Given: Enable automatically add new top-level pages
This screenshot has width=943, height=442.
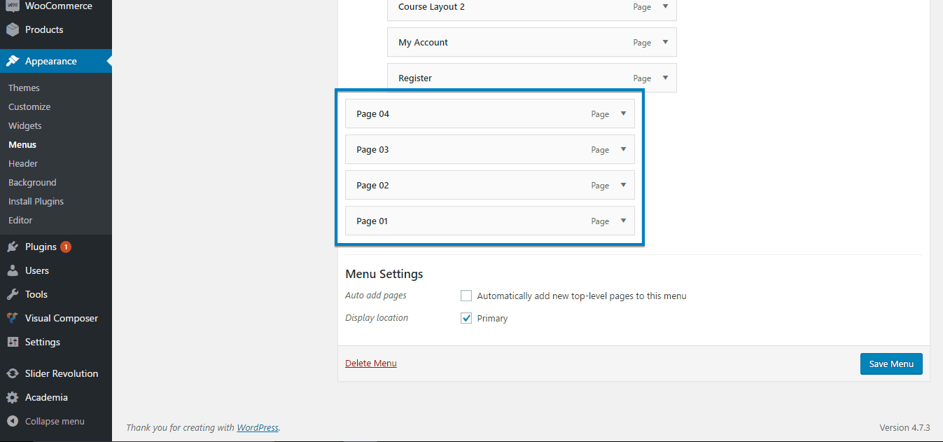Looking at the screenshot, I should [x=466, y=296].
